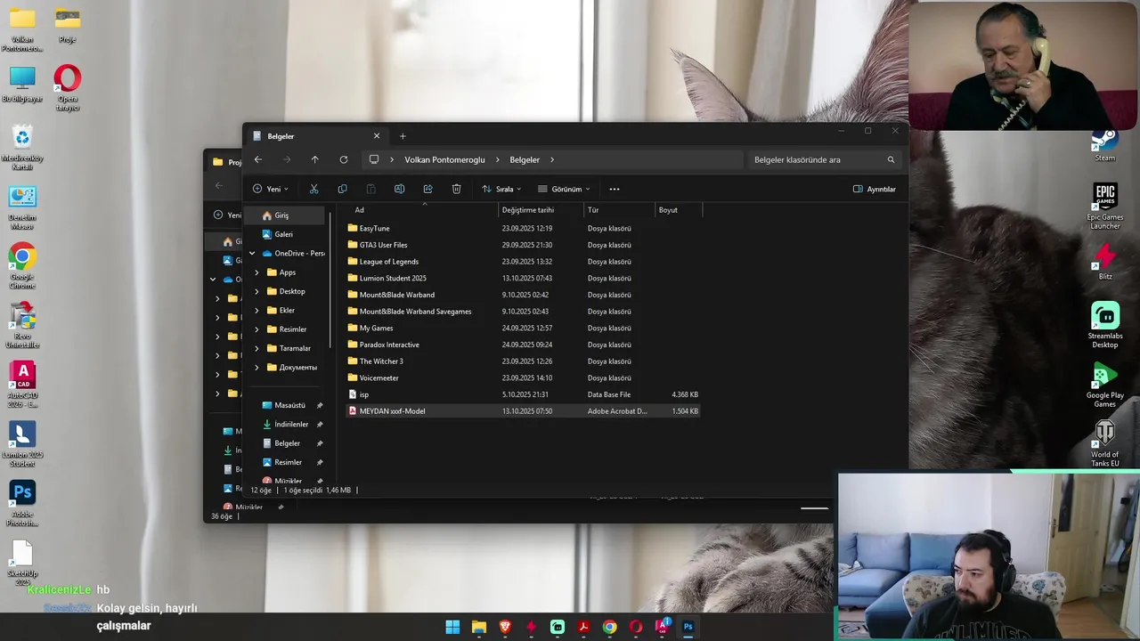Open the Sırala sort dropdown
This screenshot has height=641, width=1140.
pos(501,189)
